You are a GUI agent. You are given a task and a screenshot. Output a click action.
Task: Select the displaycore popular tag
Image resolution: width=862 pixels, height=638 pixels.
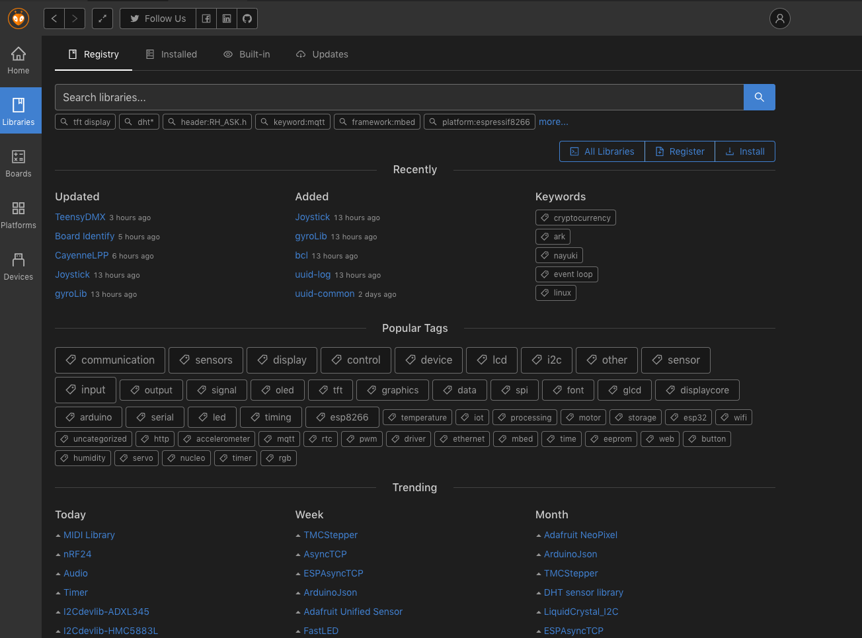point(697,390)
